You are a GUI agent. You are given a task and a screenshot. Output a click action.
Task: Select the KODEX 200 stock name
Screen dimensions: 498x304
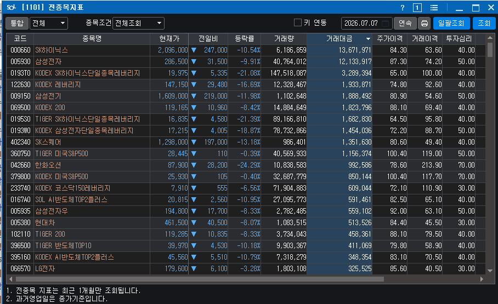pos(50,107)
